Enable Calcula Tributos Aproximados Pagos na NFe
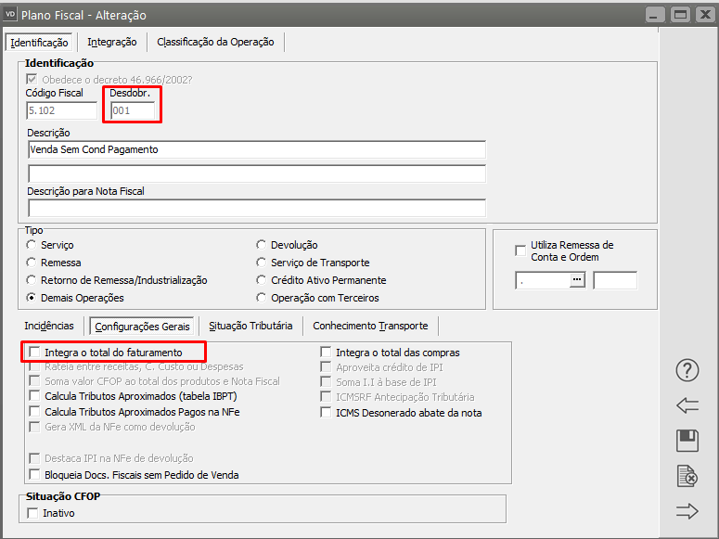The height and width of the screenshot is (539, 719). 34,411
